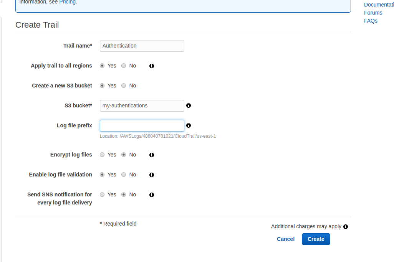Click info icon for Enable log file validation
Image resolution: width=394 pixels, height=262 pixels.
152,175
